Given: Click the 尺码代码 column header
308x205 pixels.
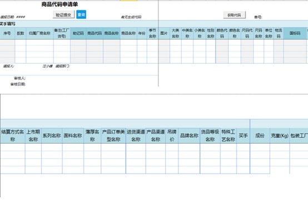Looking at the screenshot, I should [247, 33].
